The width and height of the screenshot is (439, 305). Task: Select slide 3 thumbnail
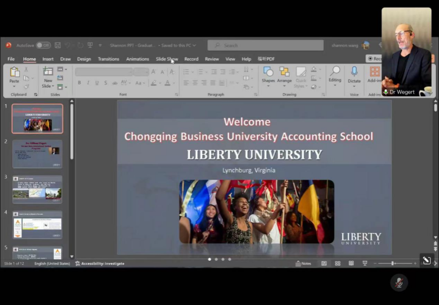37,189
